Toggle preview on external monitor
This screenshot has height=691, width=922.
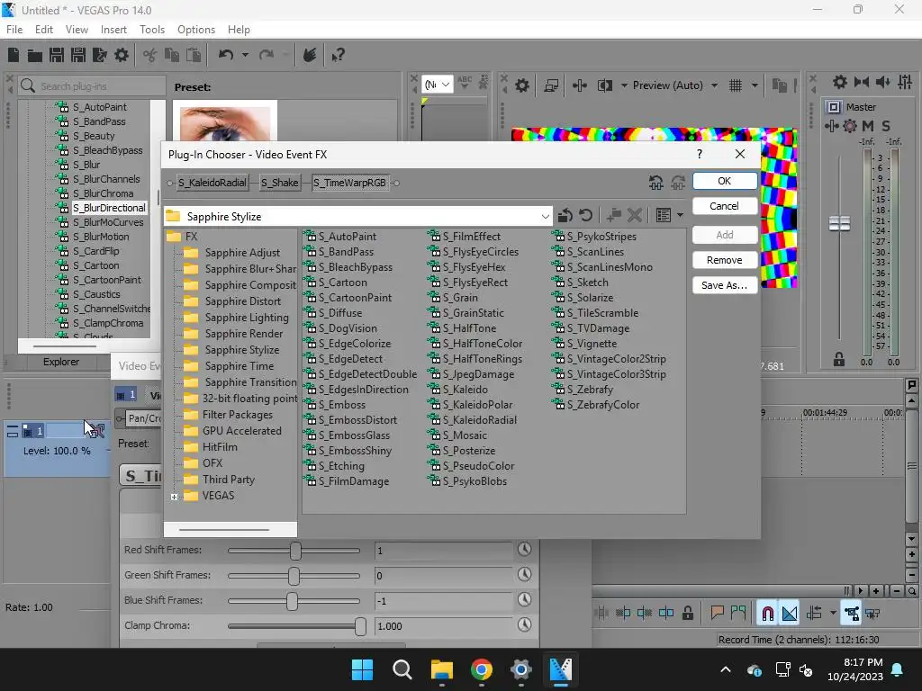click(551, 85)
